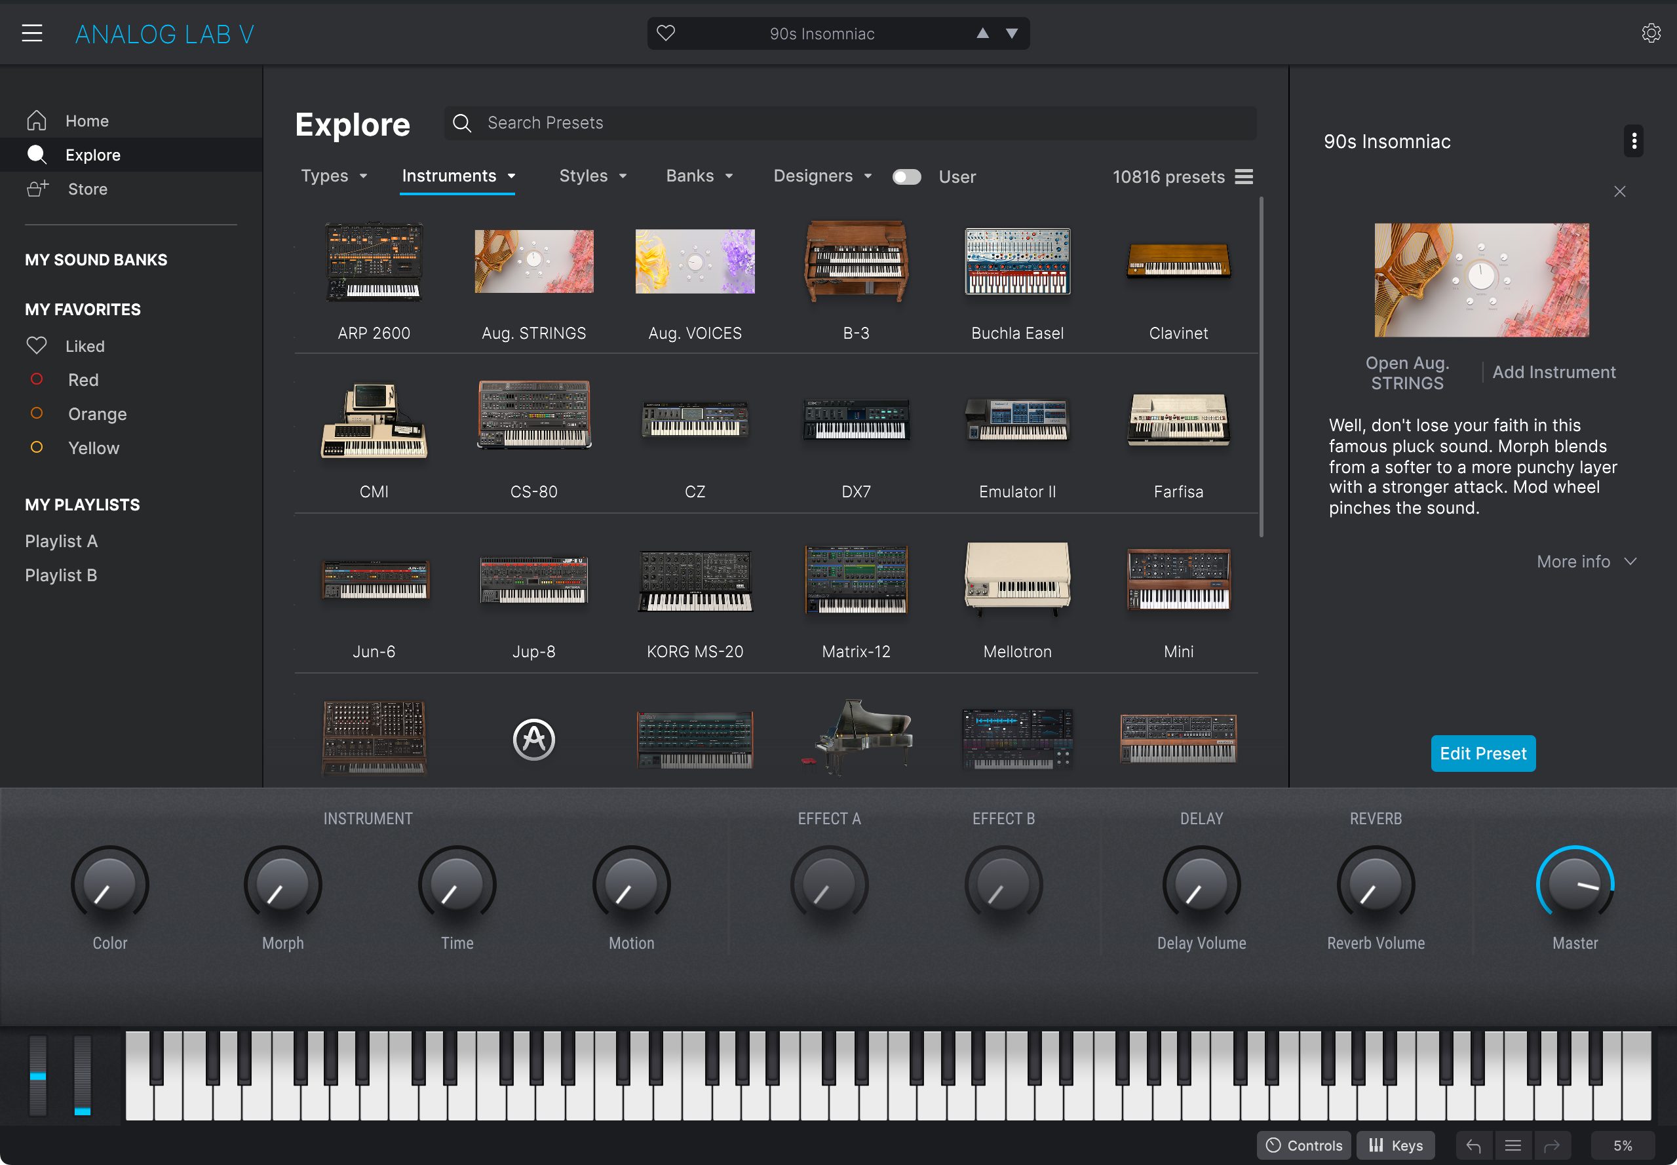Click the undo arrow in status bar

click(1473, 1145)
